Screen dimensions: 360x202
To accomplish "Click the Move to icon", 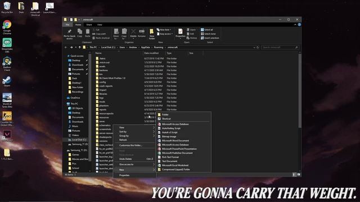I will 116,34.
